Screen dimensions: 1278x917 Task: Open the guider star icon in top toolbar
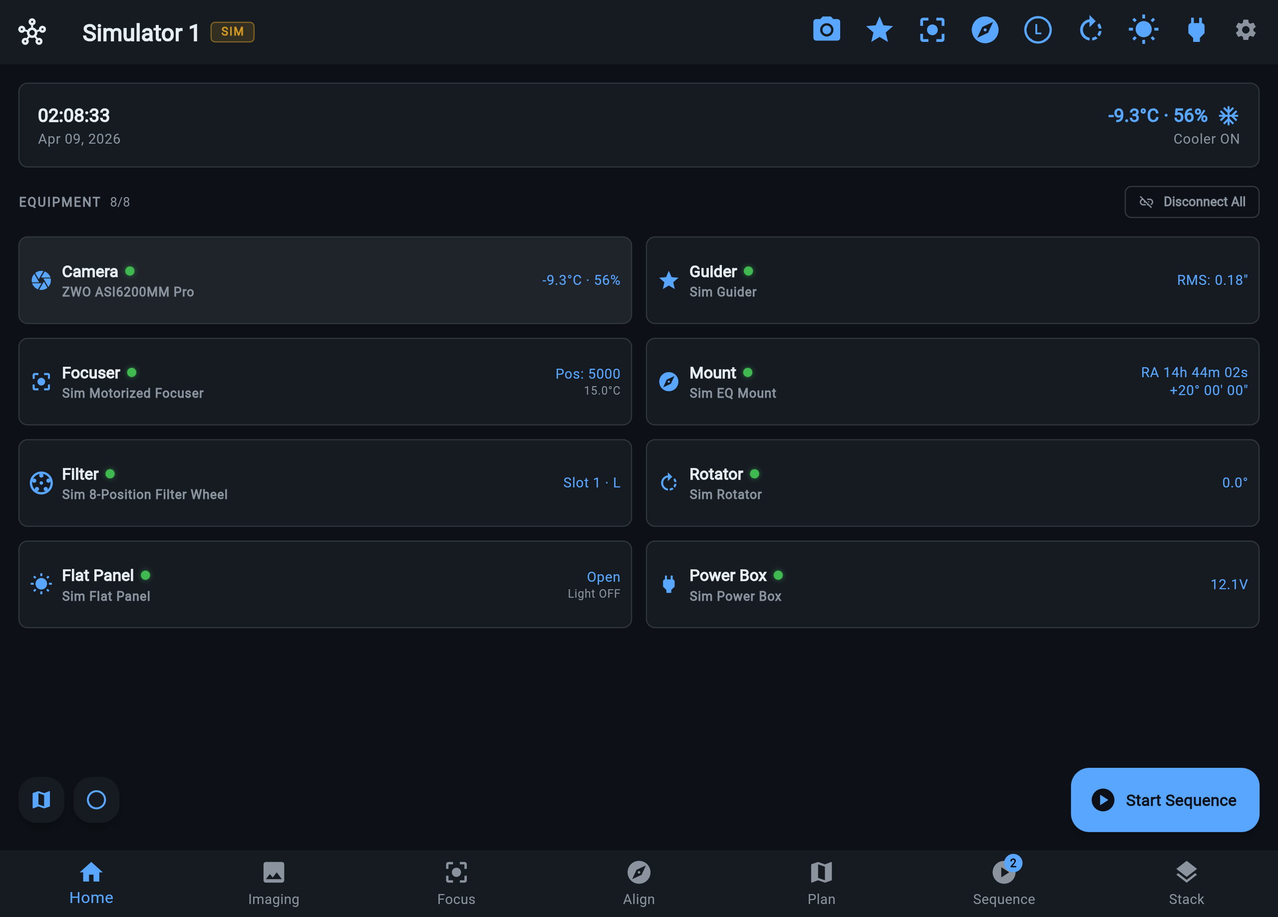point(879,30)
